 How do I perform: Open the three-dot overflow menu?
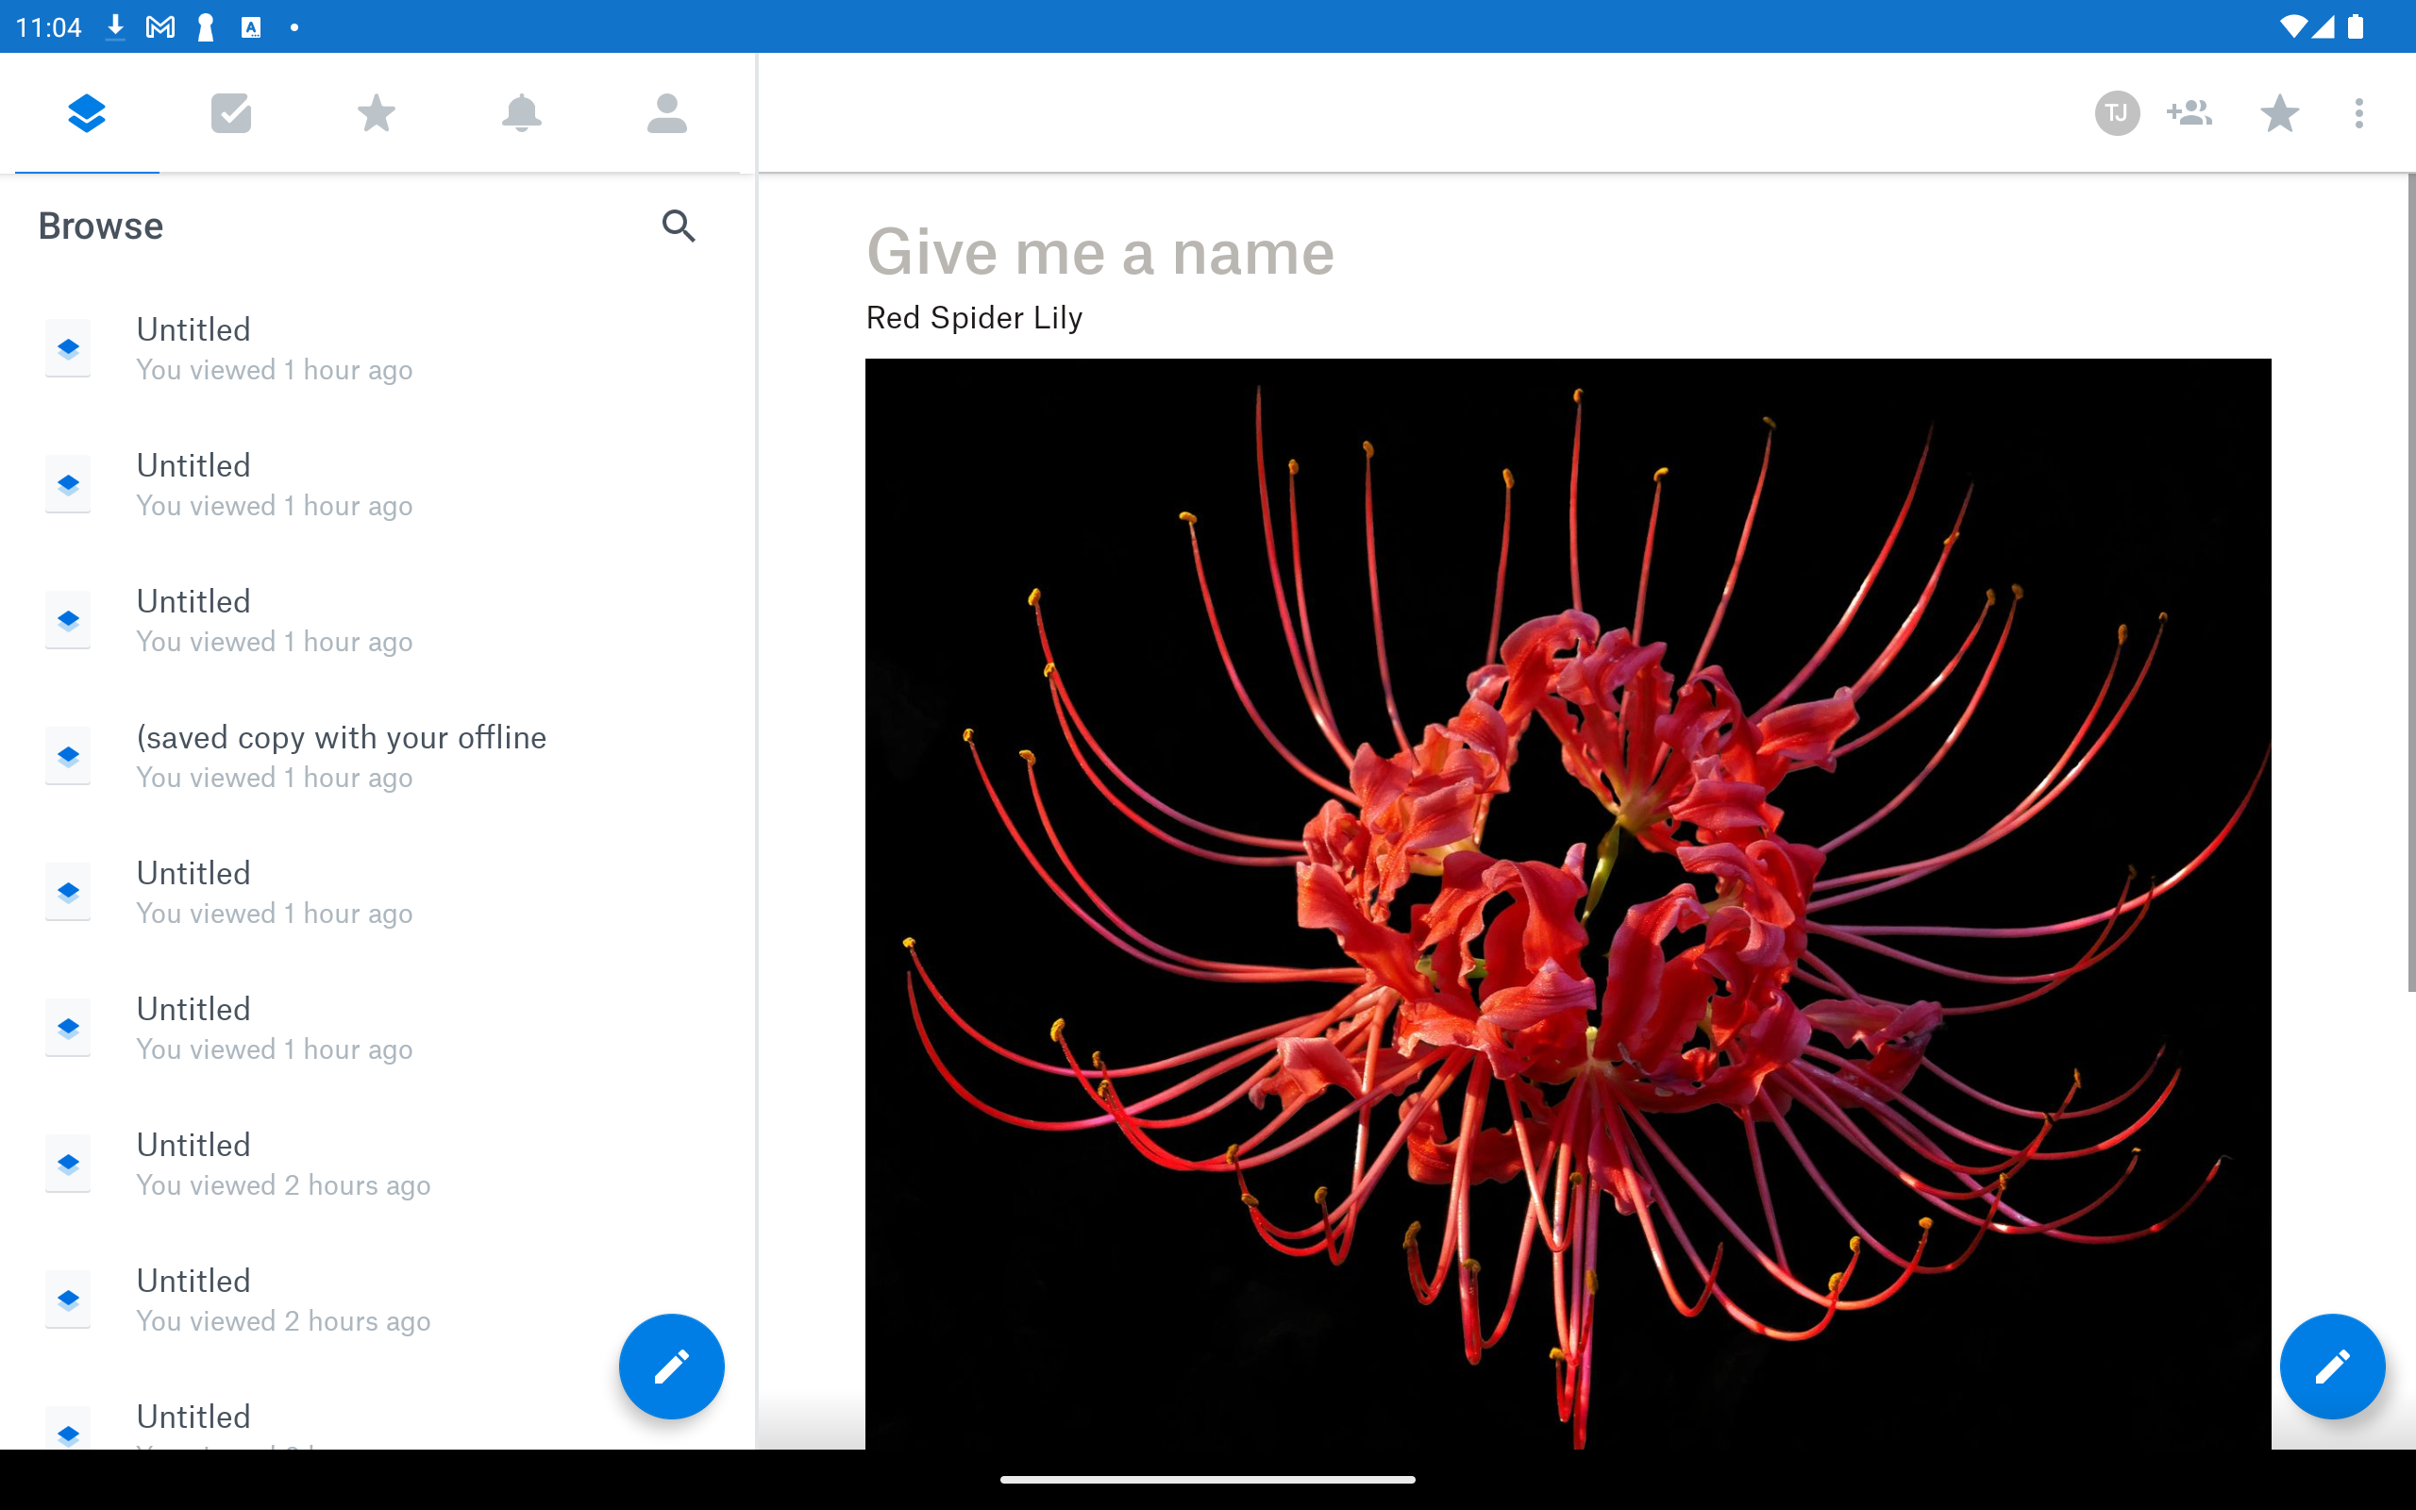[2359, 113]
